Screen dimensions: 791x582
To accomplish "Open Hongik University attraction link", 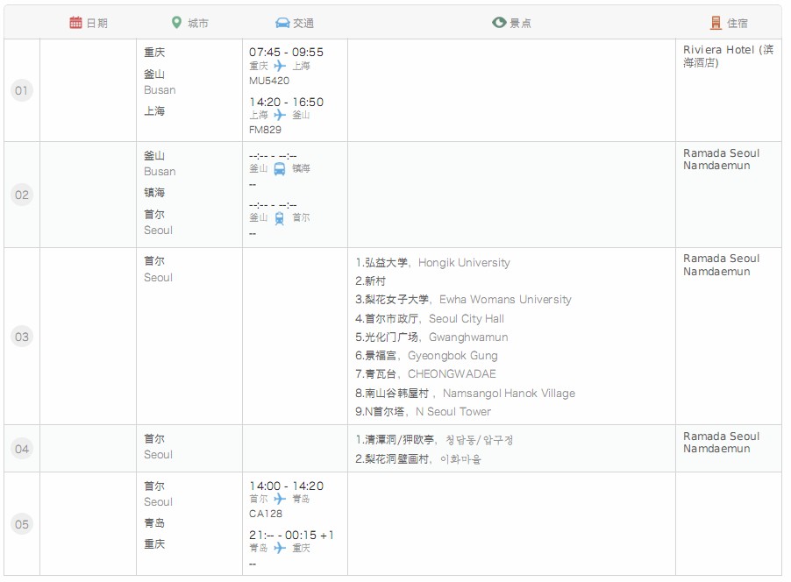I will (463, 263).
